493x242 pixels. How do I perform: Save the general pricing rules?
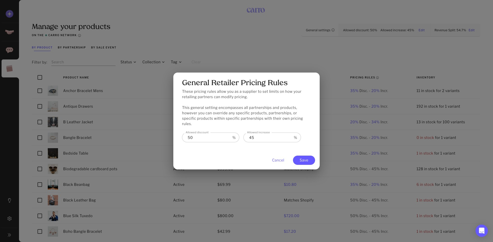pos(304,160)
